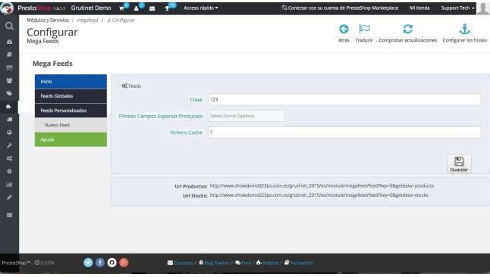The width and height of the screenshot is (490, 277).
Task: Open user avatar in top bar
Action: [483, 8]
